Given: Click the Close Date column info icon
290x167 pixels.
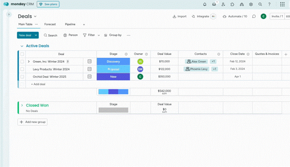Looking at the screenshot, I should click(248, 54).
